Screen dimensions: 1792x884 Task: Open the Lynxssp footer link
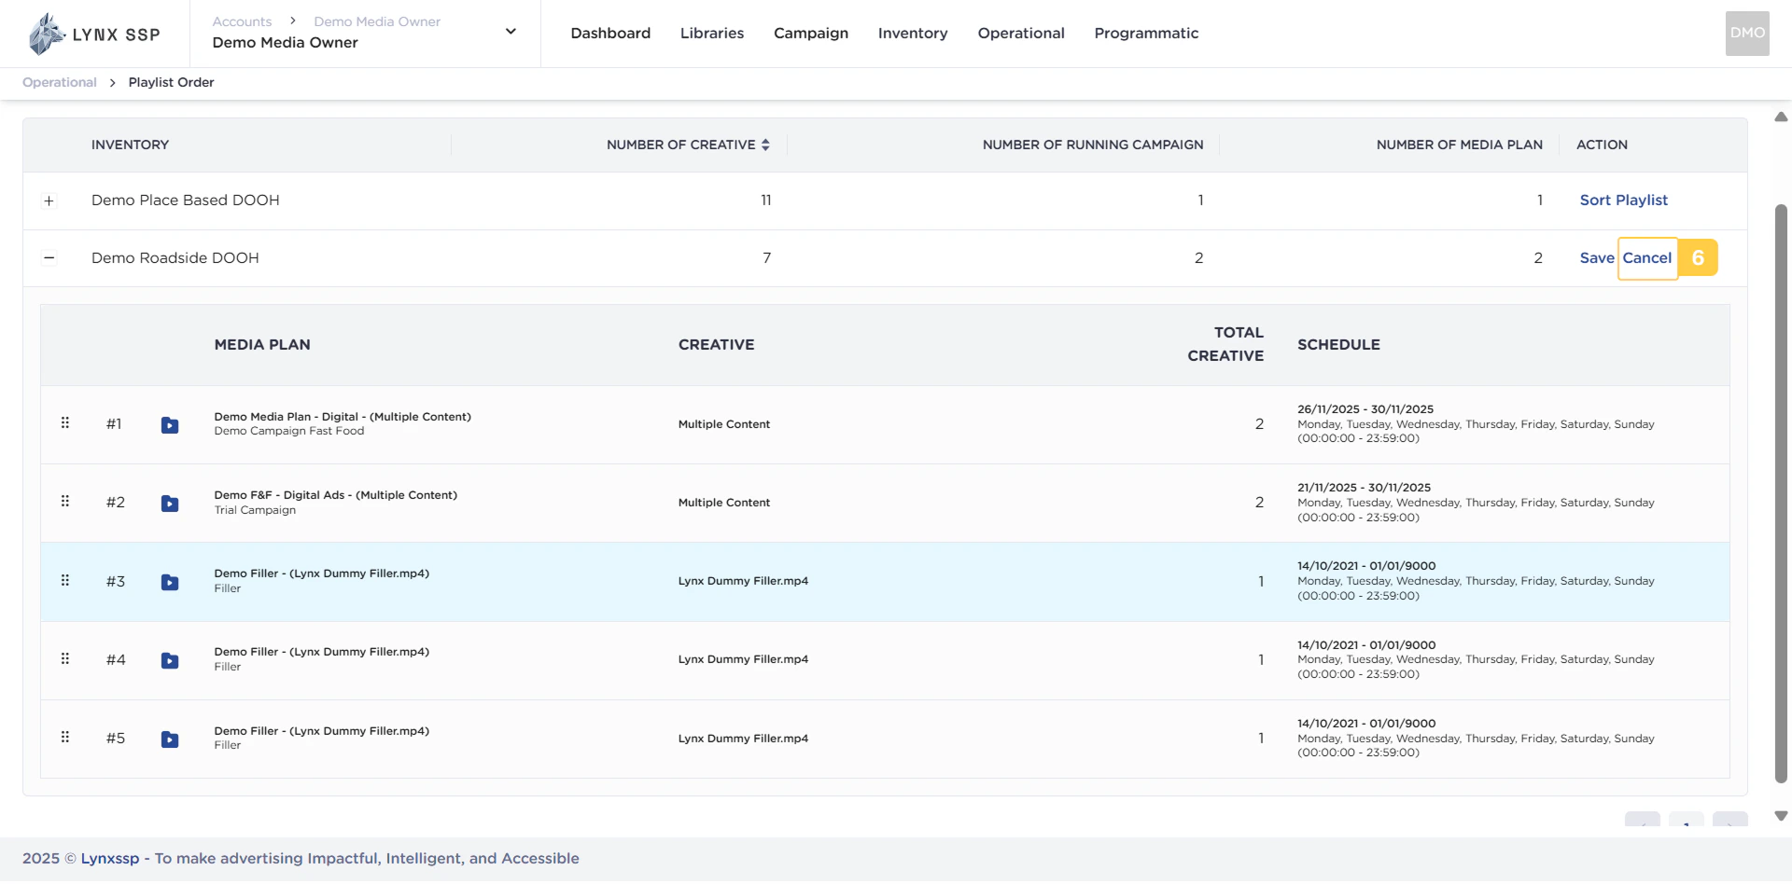pyautogui.click(x=110, y=859)
